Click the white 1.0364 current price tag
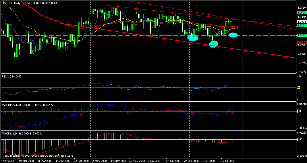Screen dimensions: 307x163 tap(301, 22)
